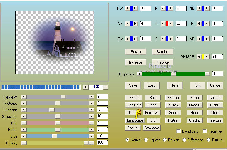227x150 pixels.
Task: Click Red slider left arrow
Action: point(24,123)
